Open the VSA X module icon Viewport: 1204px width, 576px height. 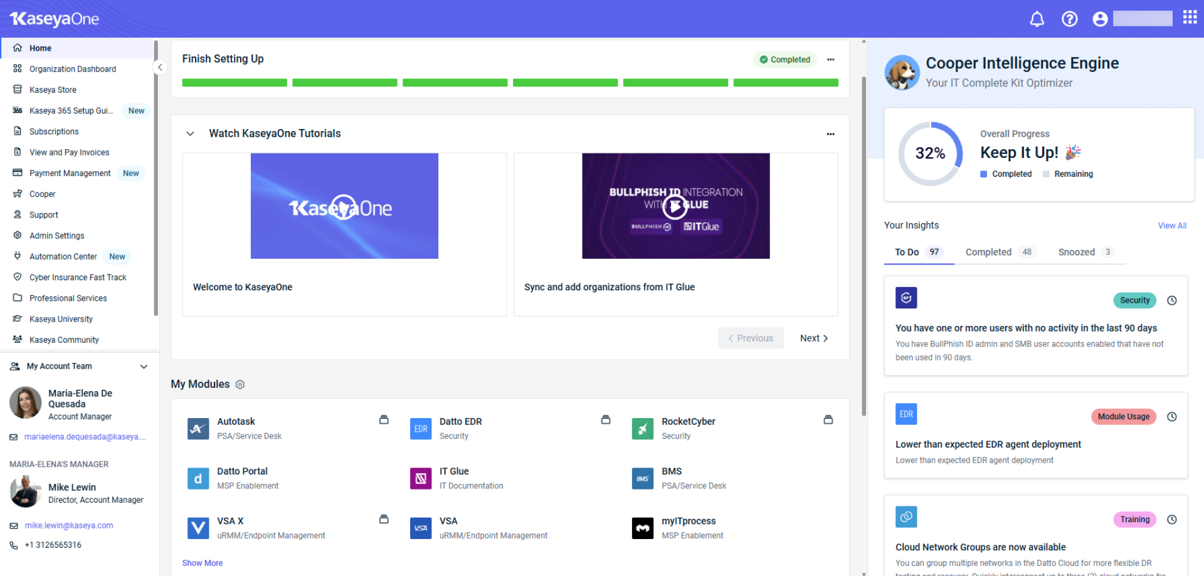click(x=198, y=528)
